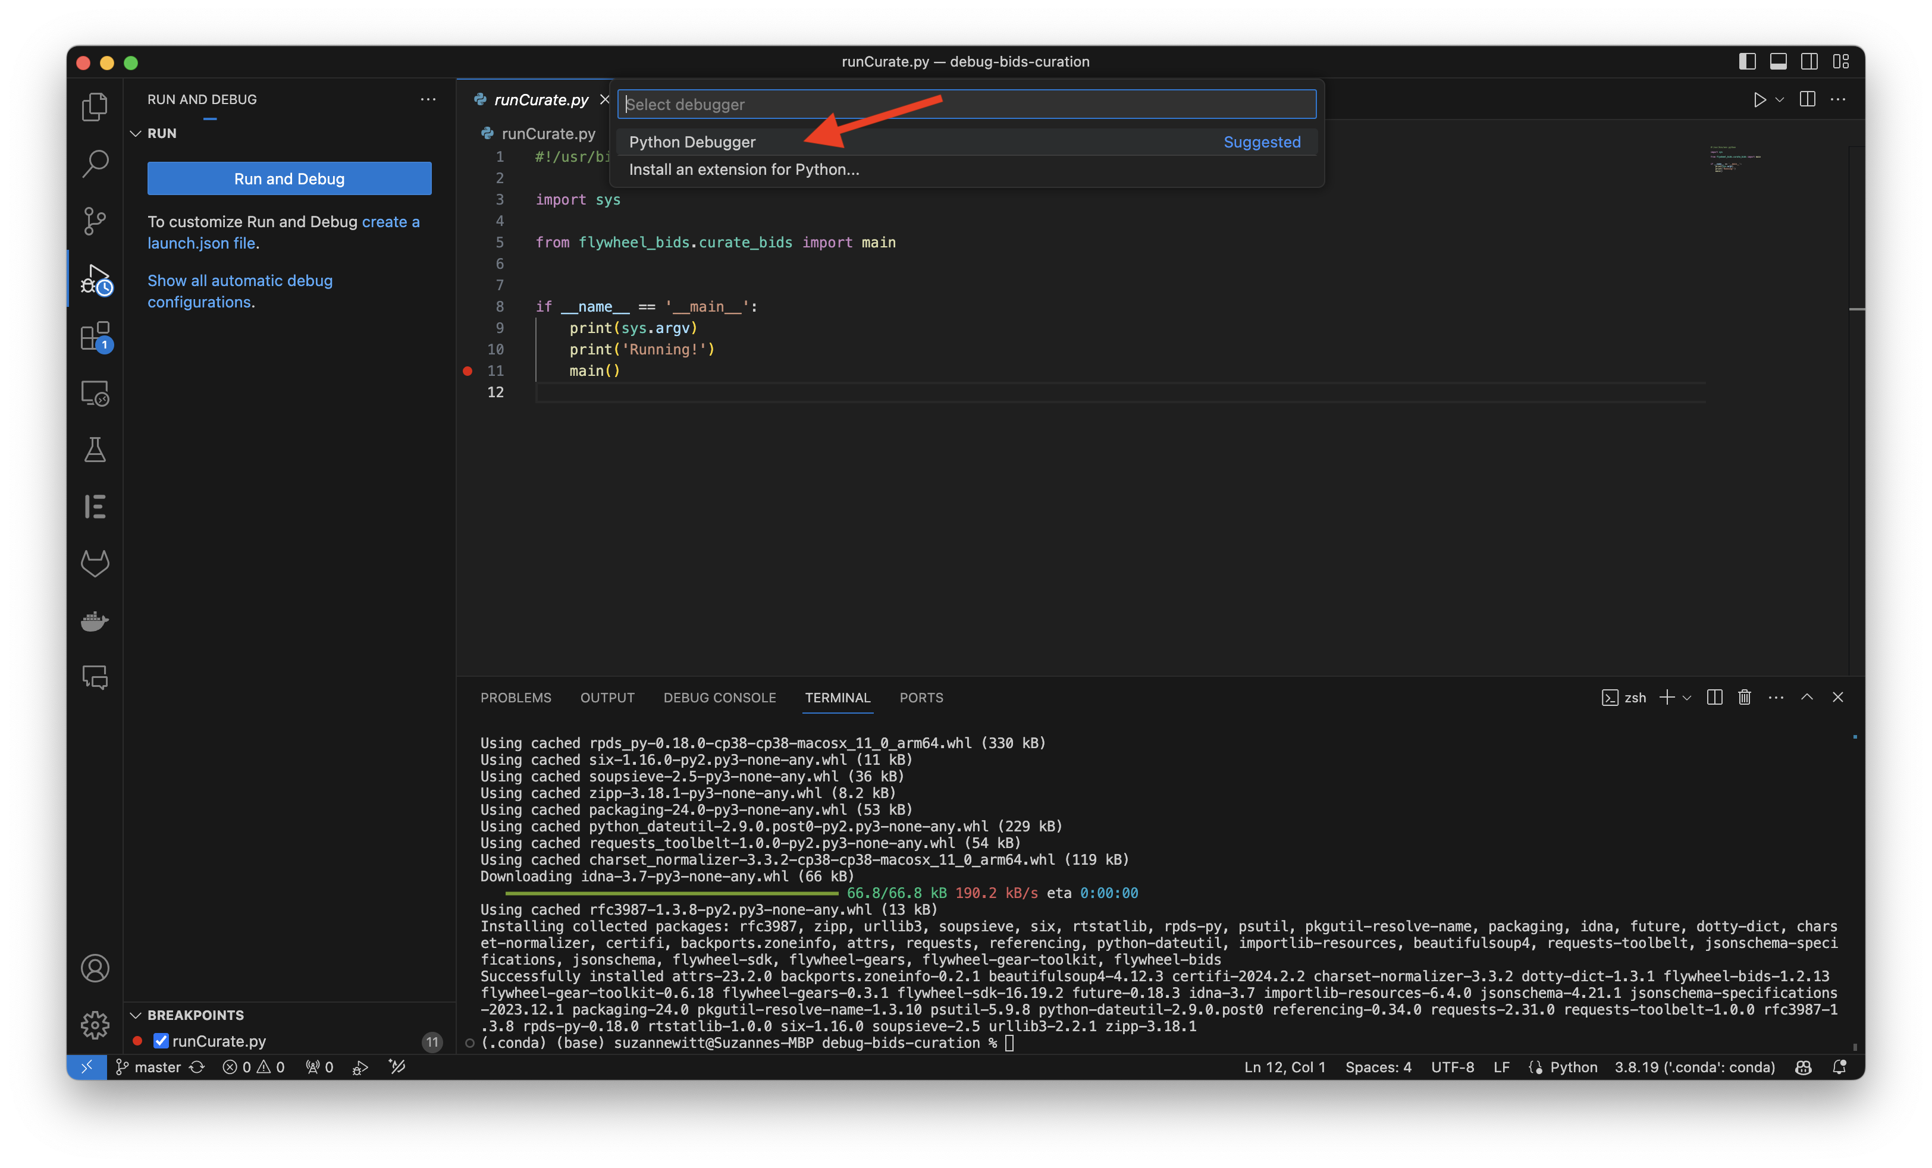Open the Explorer view in activity bar
The width and height of the screenshot is (1932, 1168).
coord(95,106)
